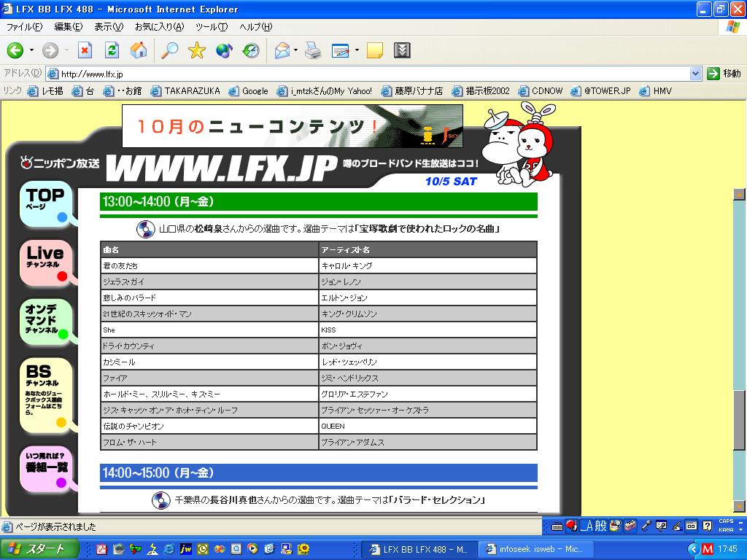747x560 pixels.
Task: Click the grey Forward arrow button
Action: (x=50, y=50)
